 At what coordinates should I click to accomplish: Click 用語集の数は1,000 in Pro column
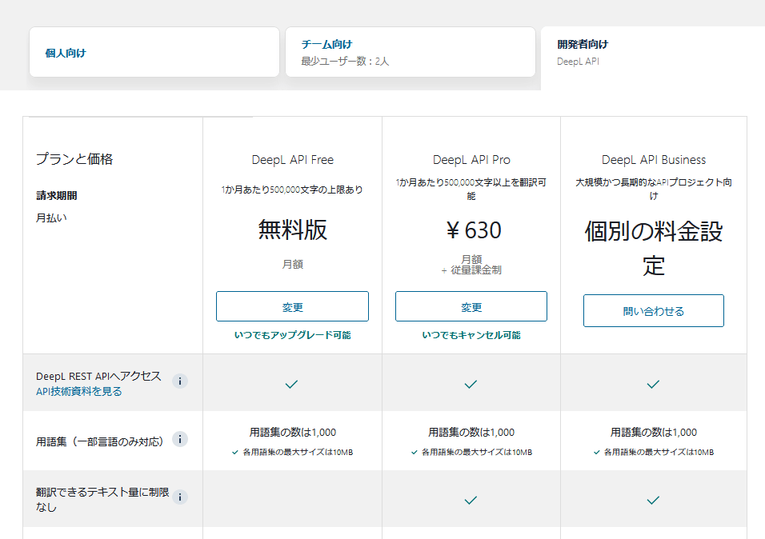coord(471,432)
